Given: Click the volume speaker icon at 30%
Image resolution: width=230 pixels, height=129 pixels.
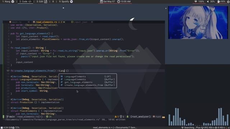Looking at the screenshot, I should click(x=208, y=1).
